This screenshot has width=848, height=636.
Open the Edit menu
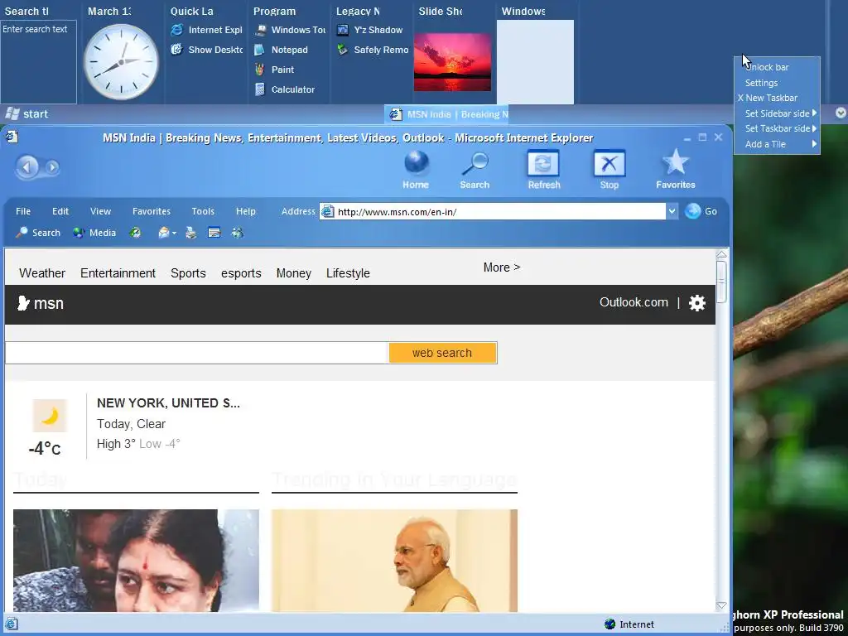[x=60, y=211]
